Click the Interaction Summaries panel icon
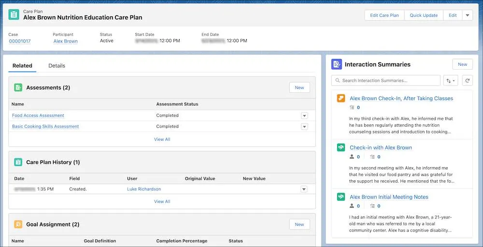 (x=336, y=64)
